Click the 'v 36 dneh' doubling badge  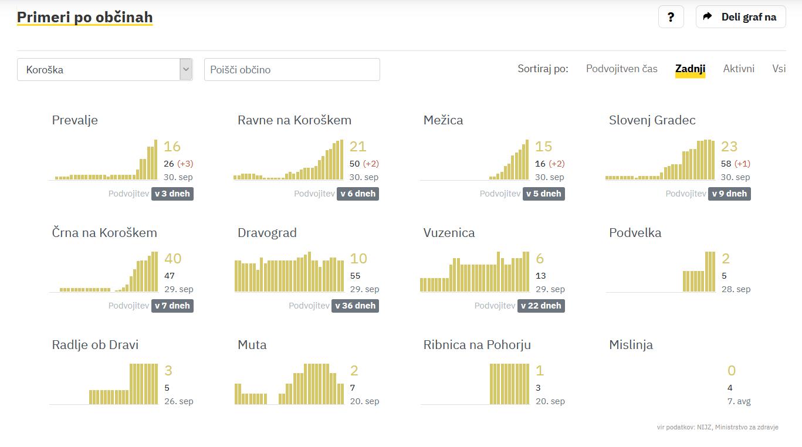(x=356, y=306)
